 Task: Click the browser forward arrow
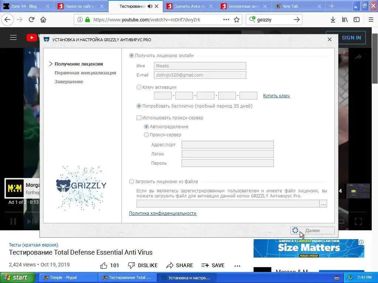20,20
